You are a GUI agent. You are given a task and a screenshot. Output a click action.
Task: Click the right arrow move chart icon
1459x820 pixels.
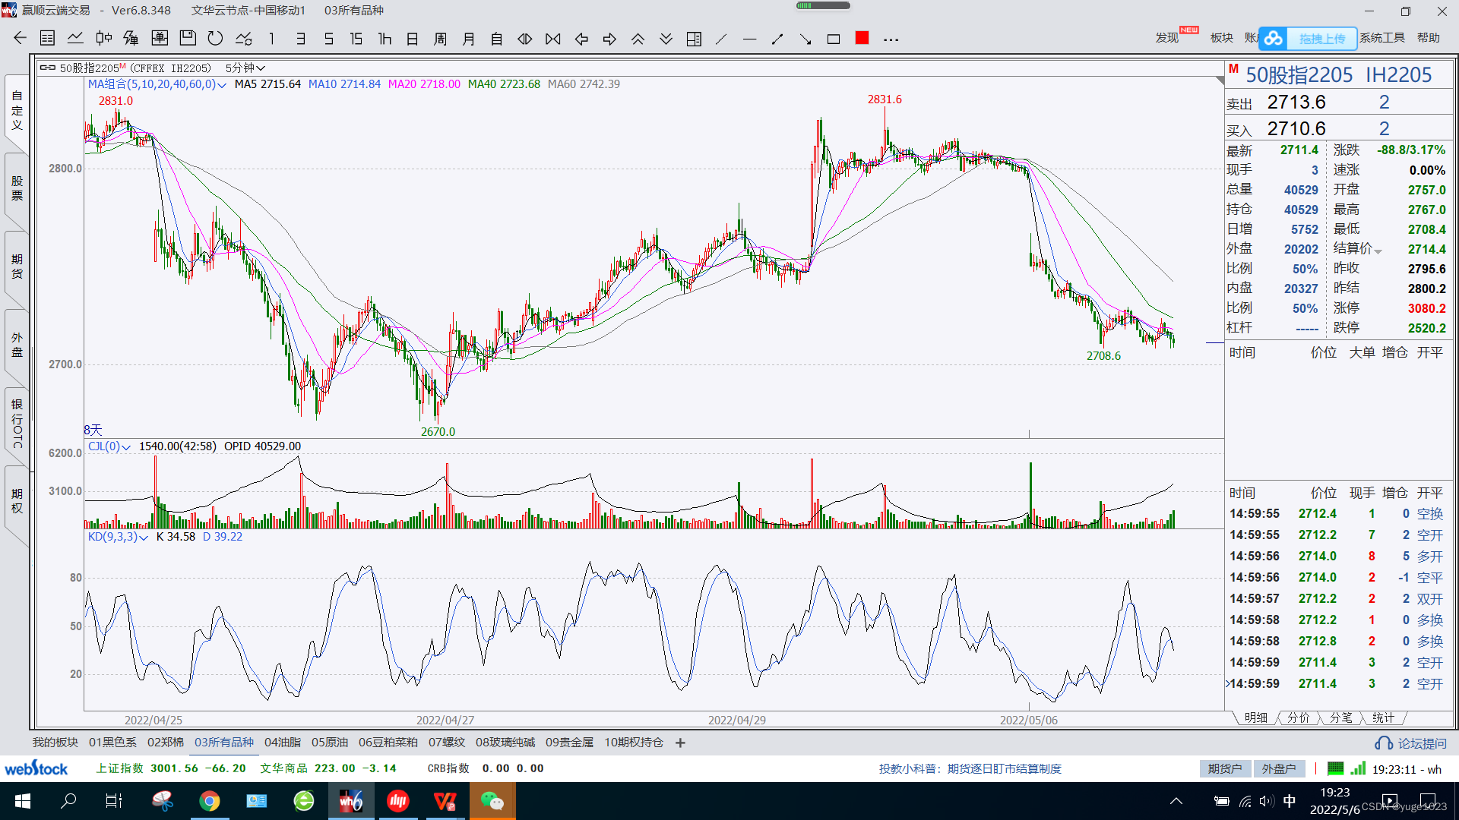coord(609,39)
